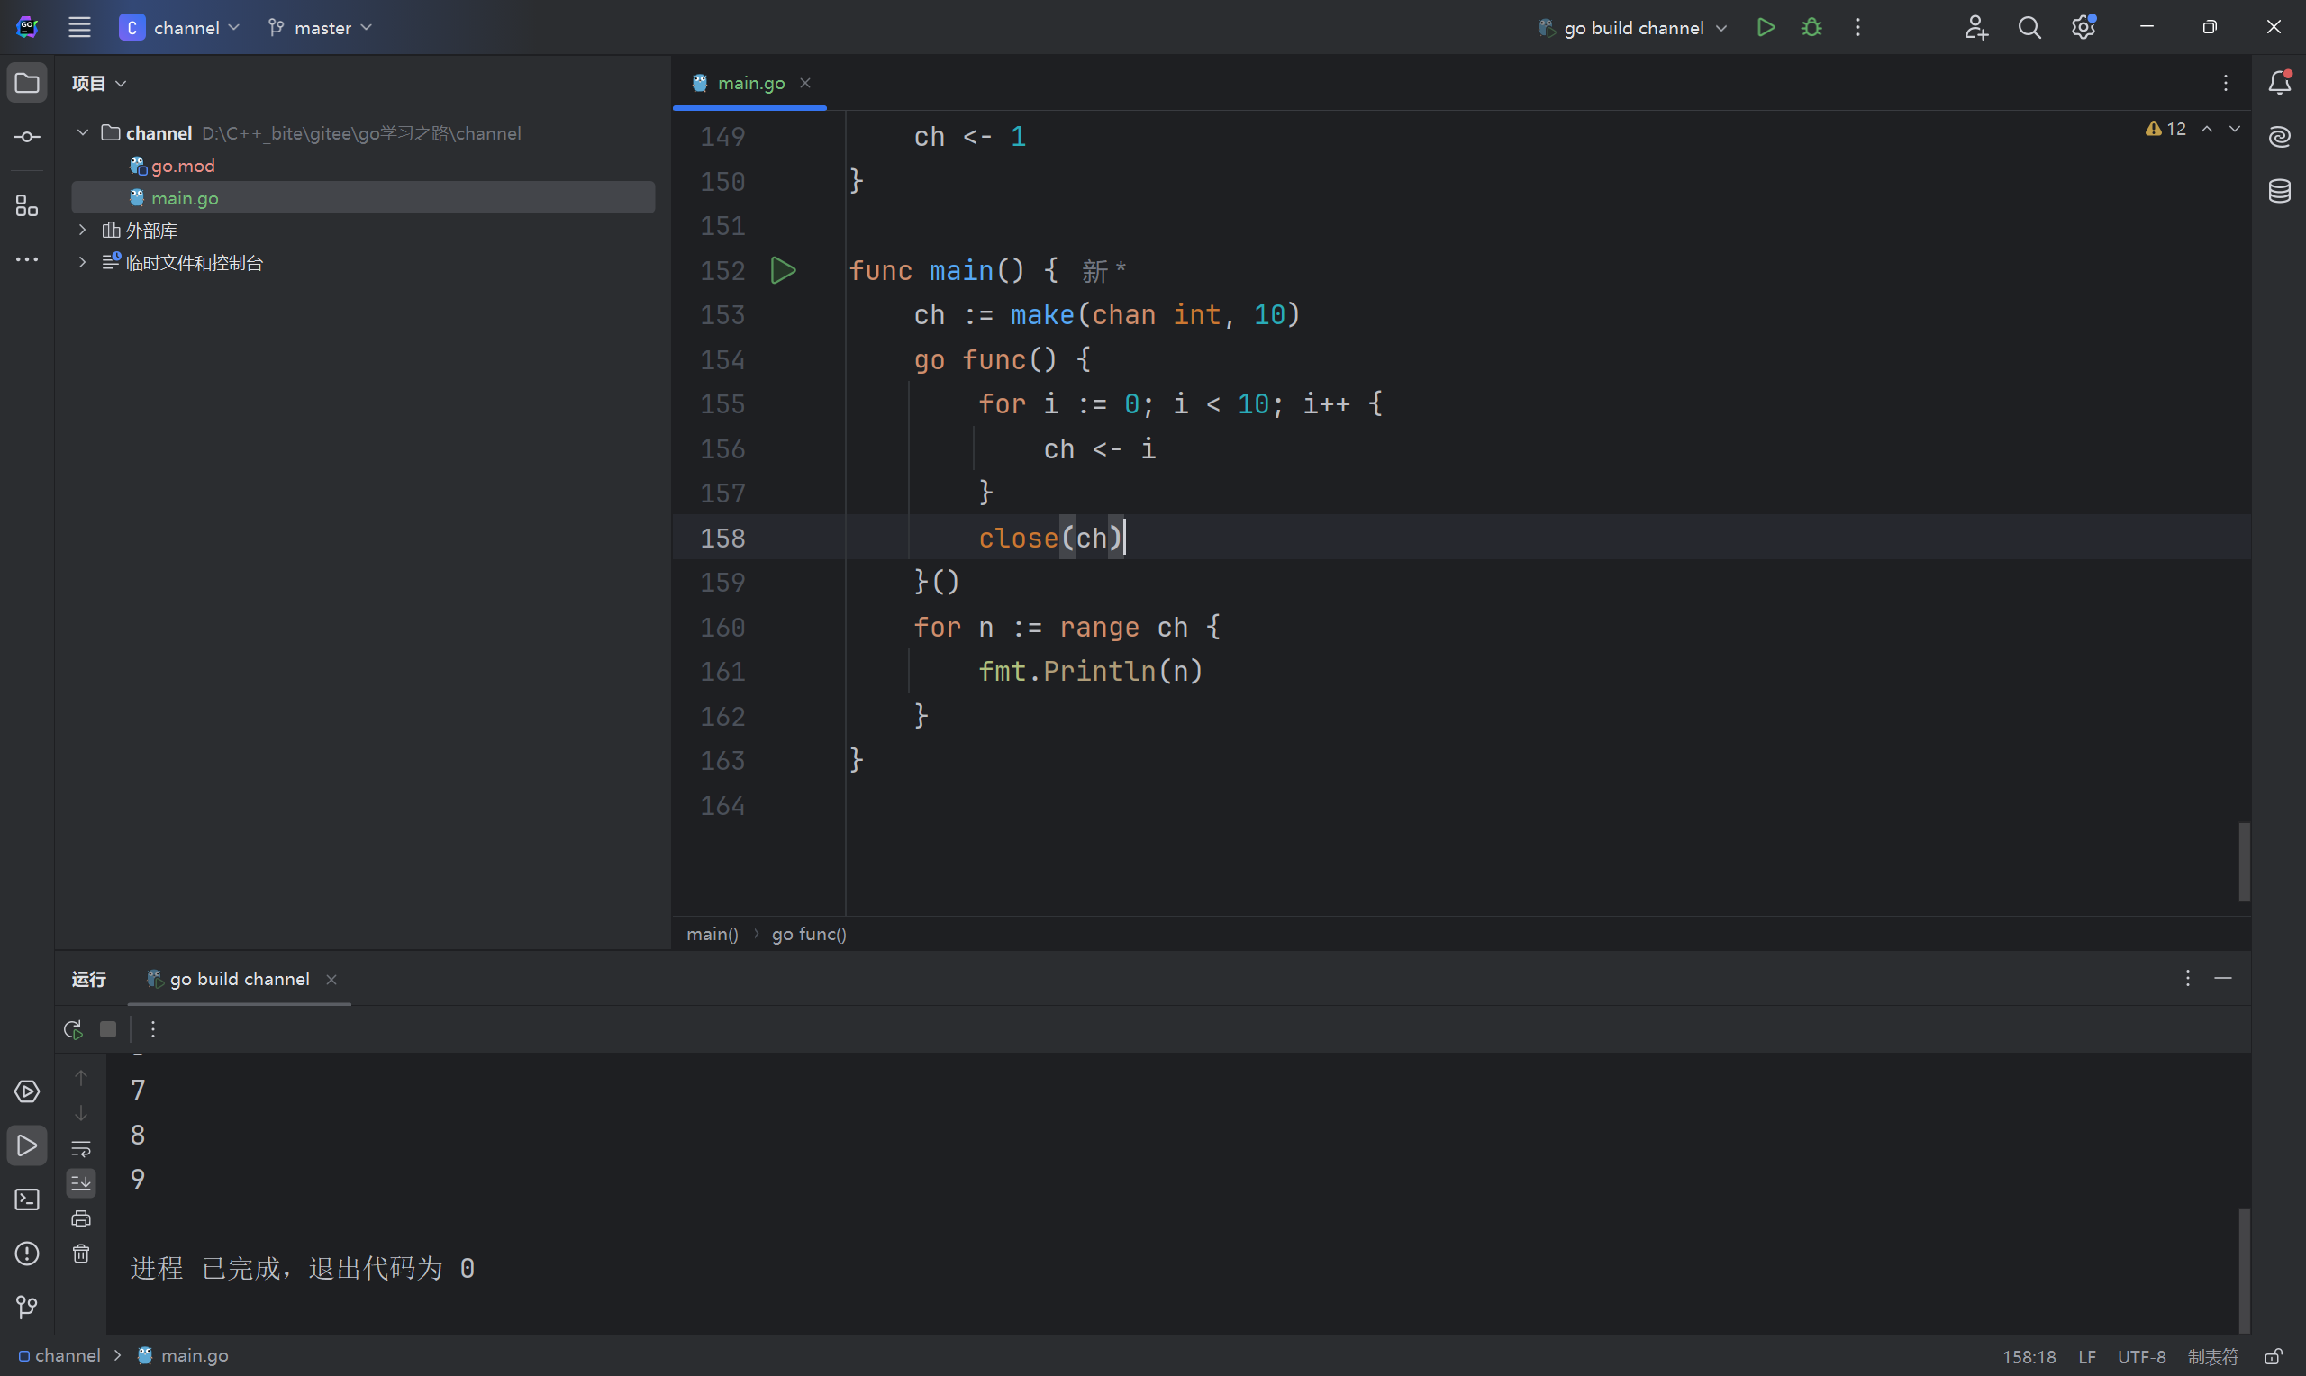Open the 12 warnings inspection widget
Viewport: 2306px width, 1376px height.
click(x=2166, y=129)
